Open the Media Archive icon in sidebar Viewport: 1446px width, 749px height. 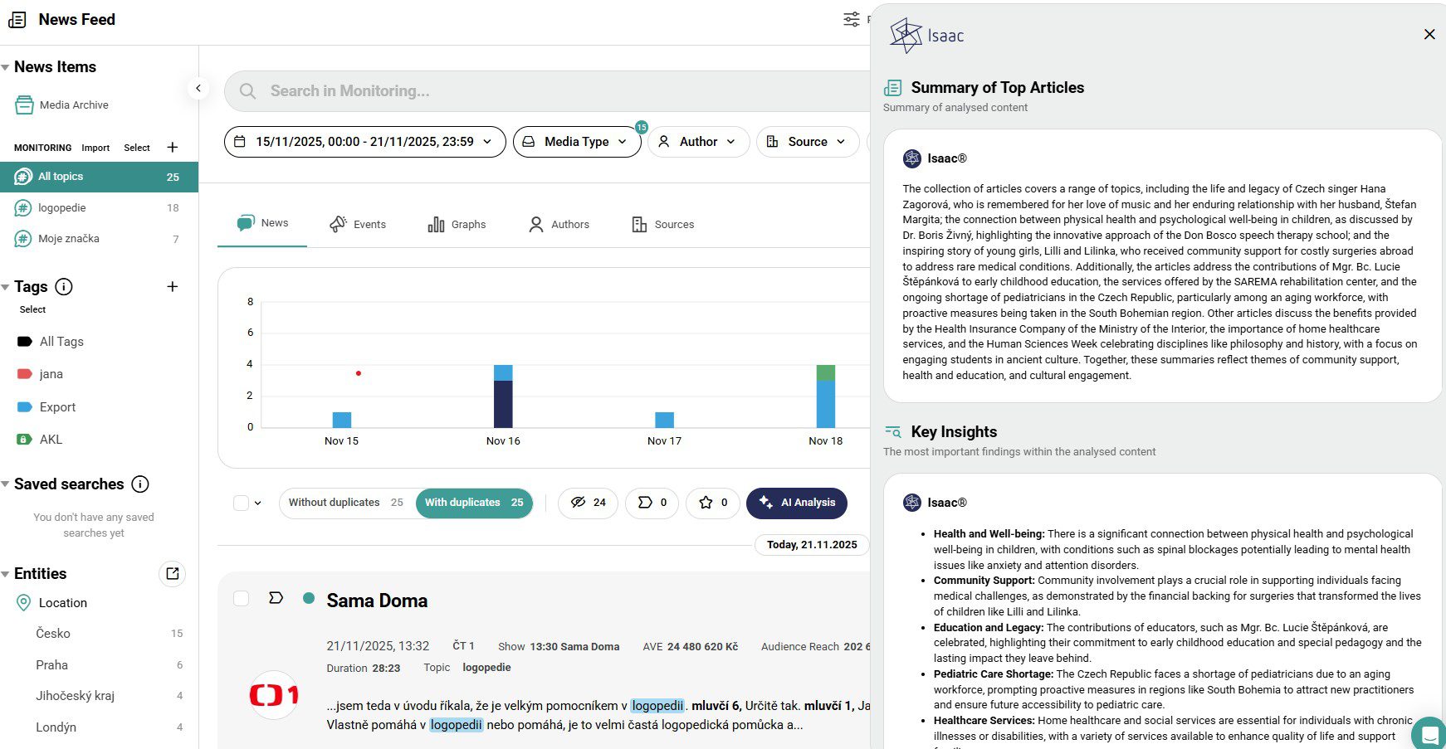click(x=24, y=105)
